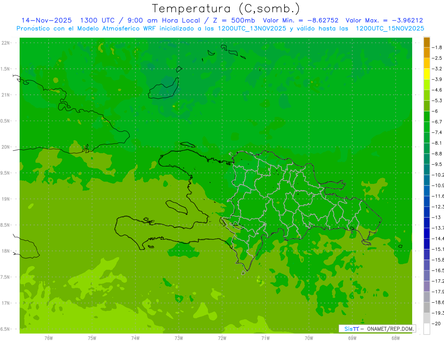Click the "71W" longitude axis label
444x343 pixels.
tap(266, 339)
